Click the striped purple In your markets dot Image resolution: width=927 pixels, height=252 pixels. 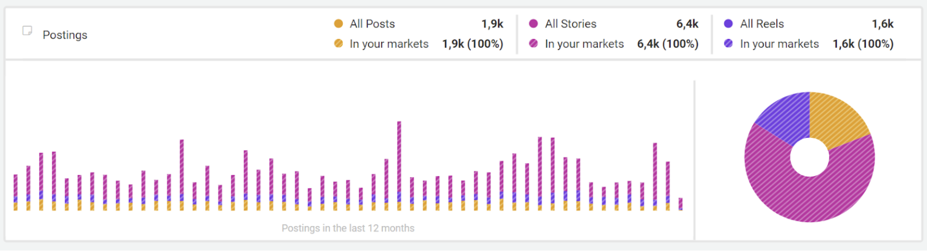click(x=728, y=44)
